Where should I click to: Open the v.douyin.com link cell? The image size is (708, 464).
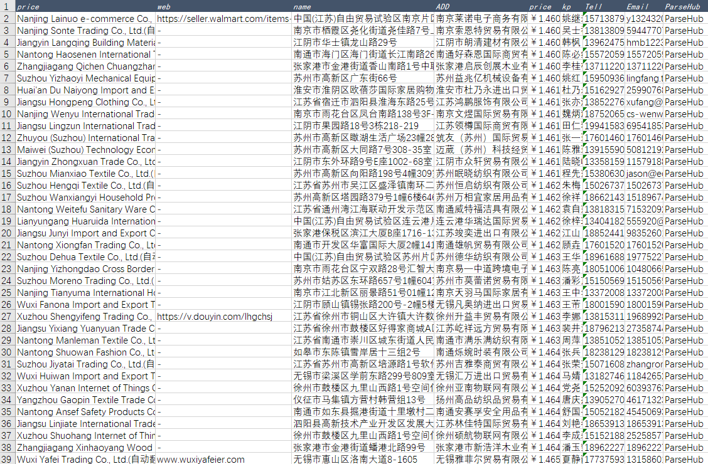(223, 316)
